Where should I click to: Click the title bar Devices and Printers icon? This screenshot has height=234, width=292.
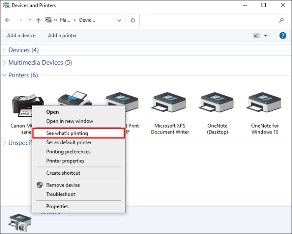(6, 6)
